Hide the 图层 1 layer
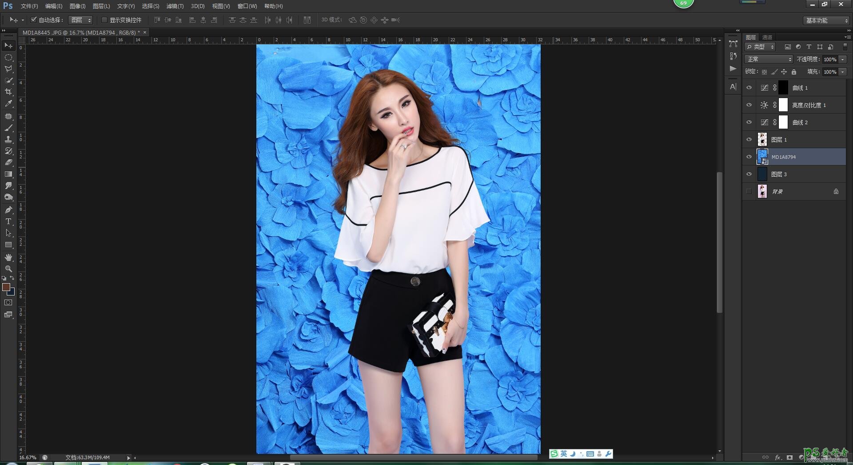This screenshot has height=465, width=853. point(749,139)
